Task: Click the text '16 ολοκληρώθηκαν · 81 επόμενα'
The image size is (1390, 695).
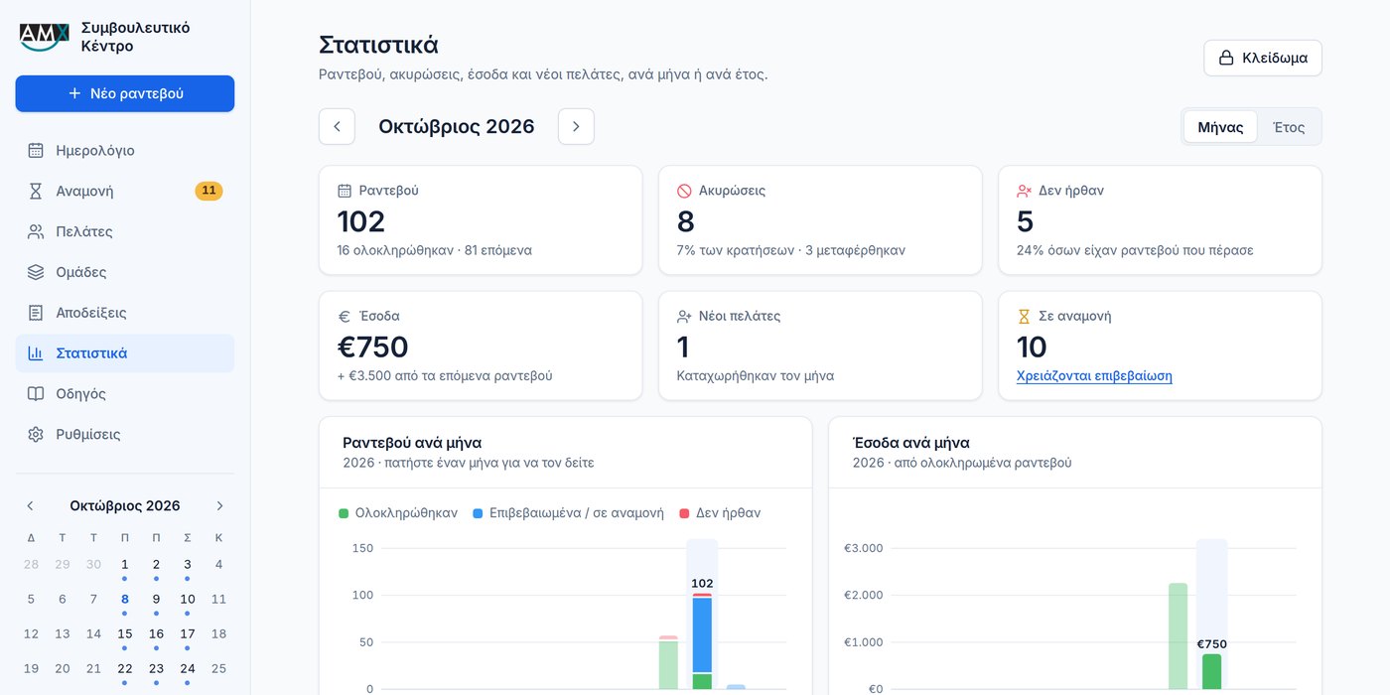Action: click(435, 250)
